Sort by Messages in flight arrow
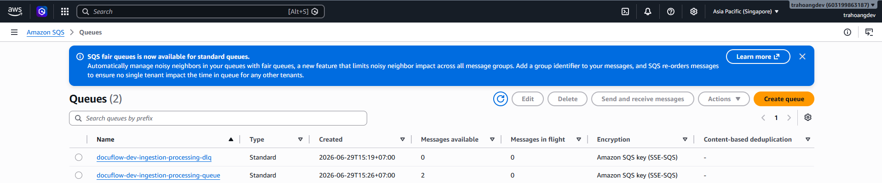This screenshot has width=882, height=183. click(579, 139)
